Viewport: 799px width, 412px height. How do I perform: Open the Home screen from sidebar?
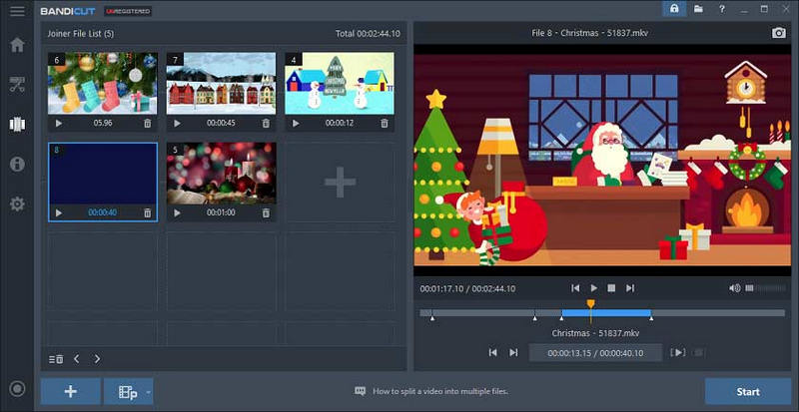(x=17, y=45)
